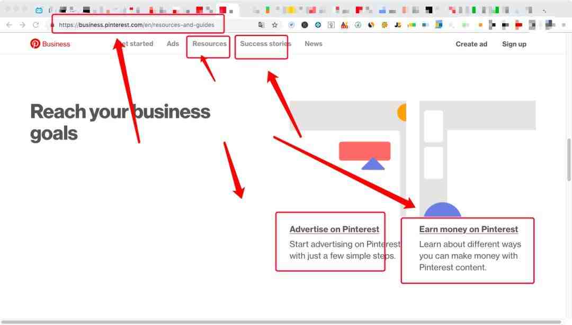Image resolution: width=572 pixels, height=325 pixels.
Task: Click the red rectangle in hero illustration
Action: point(364,151)
